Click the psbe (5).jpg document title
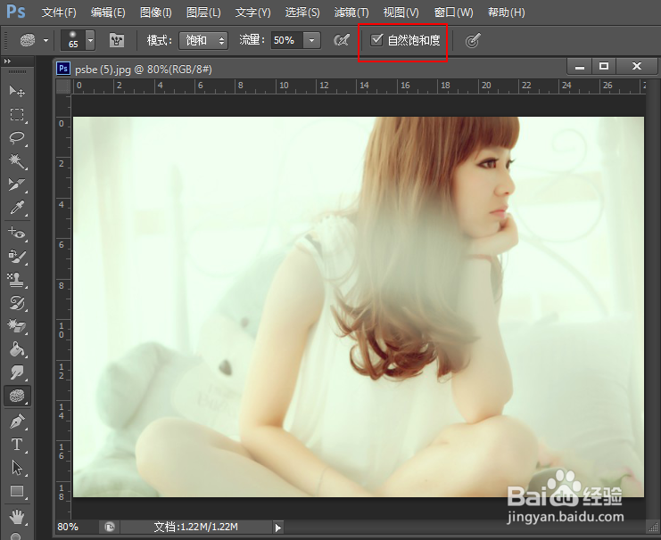Image resolution: width=661 pixels, height=540 pixels. pyautogui.click(x=144, y=70)
